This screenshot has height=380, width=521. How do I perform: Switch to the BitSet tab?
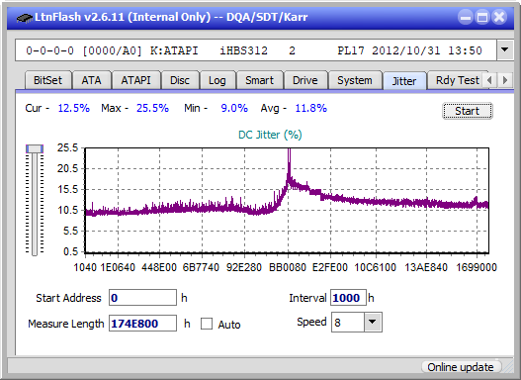click(47, 80)
